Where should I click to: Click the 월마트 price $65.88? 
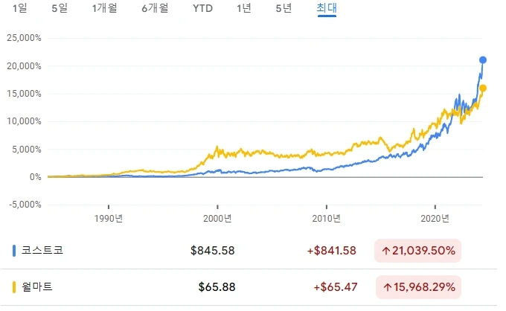tap(217, 287)
